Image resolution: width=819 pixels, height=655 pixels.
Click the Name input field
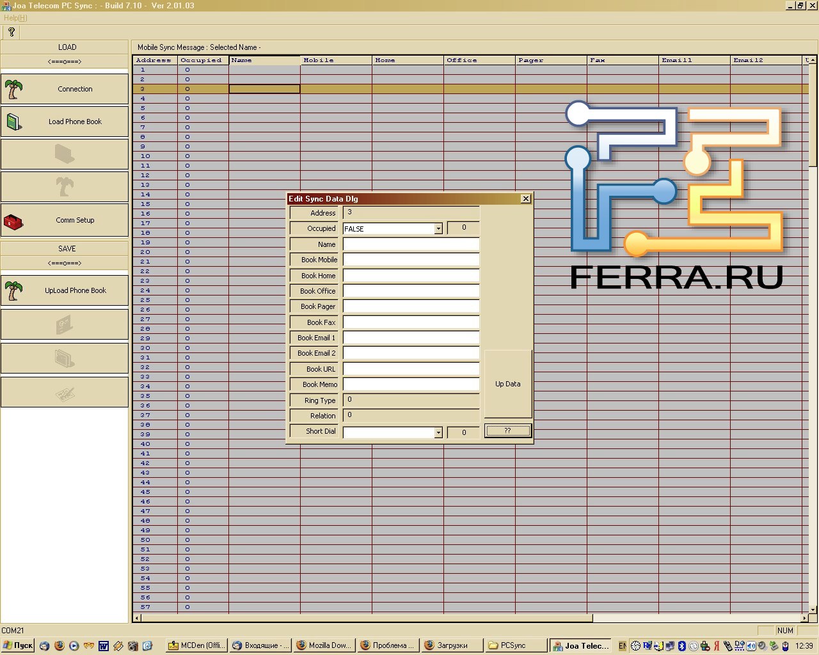[x=411, y=244]
